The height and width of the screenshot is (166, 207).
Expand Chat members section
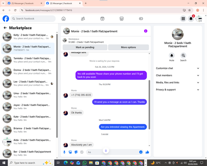click(178, 76)
